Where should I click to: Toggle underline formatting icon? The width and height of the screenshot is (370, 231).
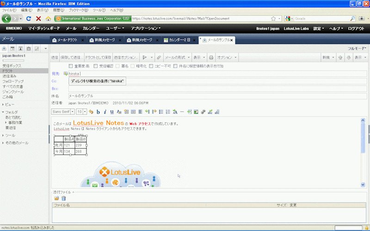pyautogui.click(x=112, y=112)
